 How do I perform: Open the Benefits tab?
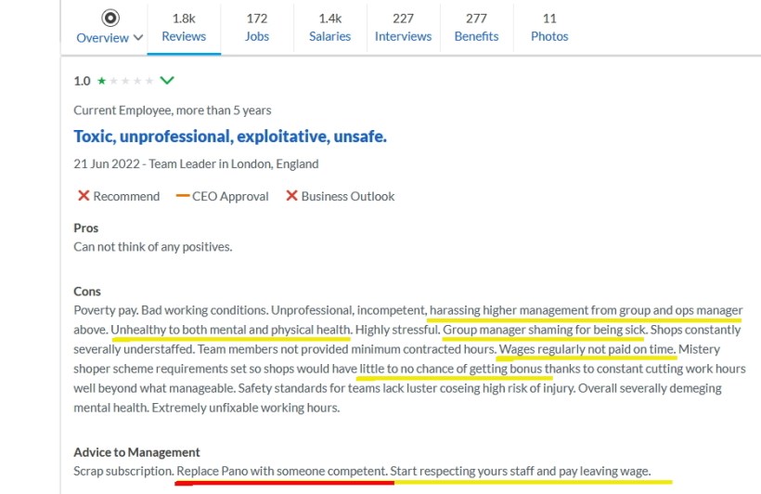pyautogui.click(x=476, y=27)
